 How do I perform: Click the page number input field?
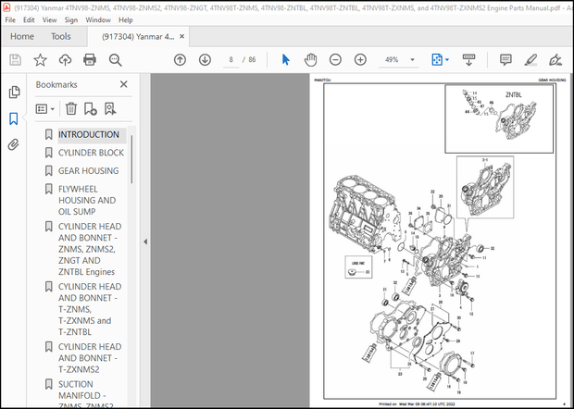click(x=231, y=59)
